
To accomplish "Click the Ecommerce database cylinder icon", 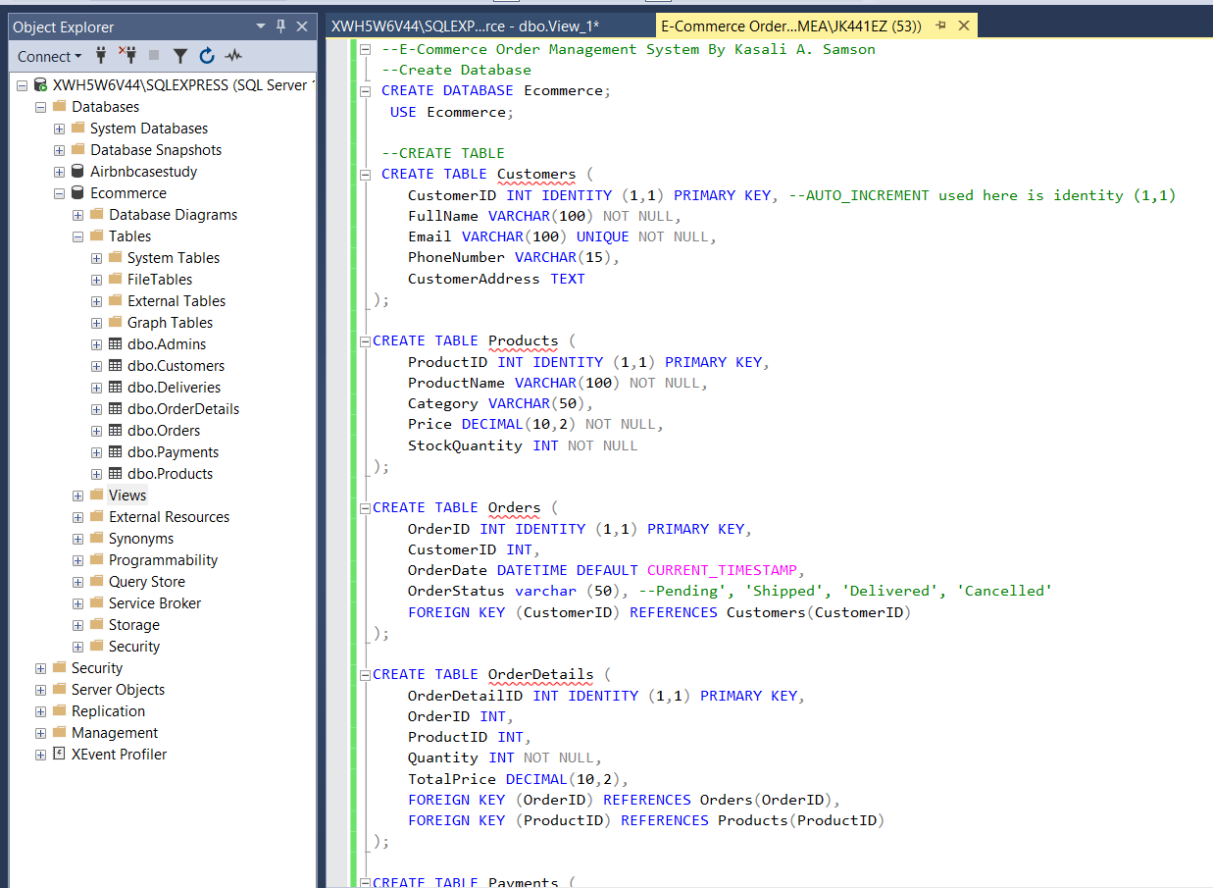I will click(77, 193).
